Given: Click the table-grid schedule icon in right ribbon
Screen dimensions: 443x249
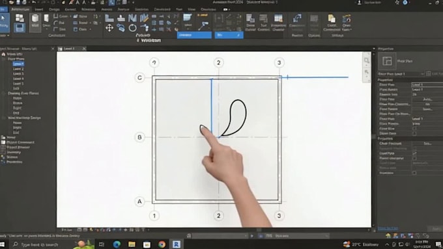Looking at the screenshot, I should (278, 19).
